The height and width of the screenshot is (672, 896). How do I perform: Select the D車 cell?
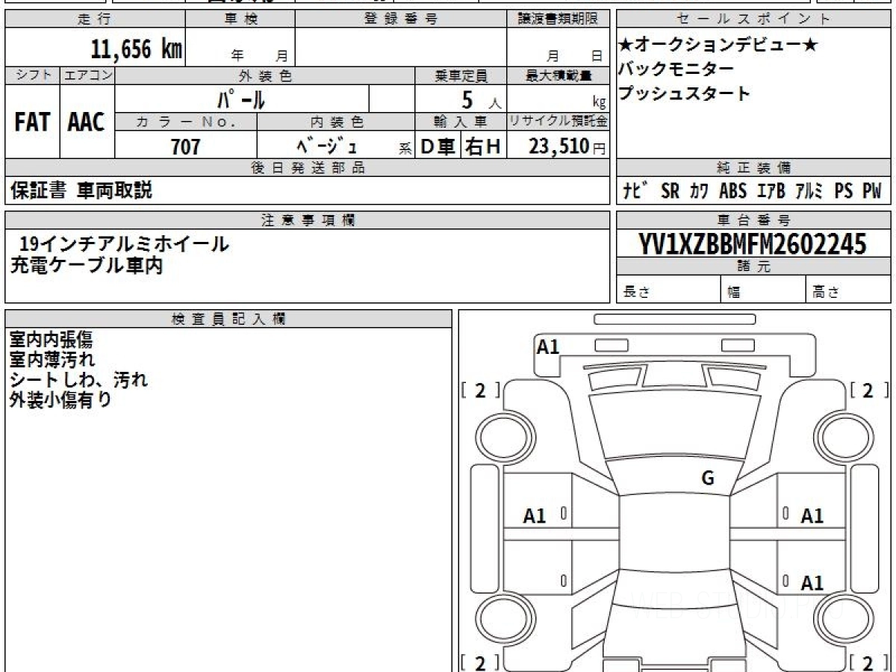pos(438,146)
